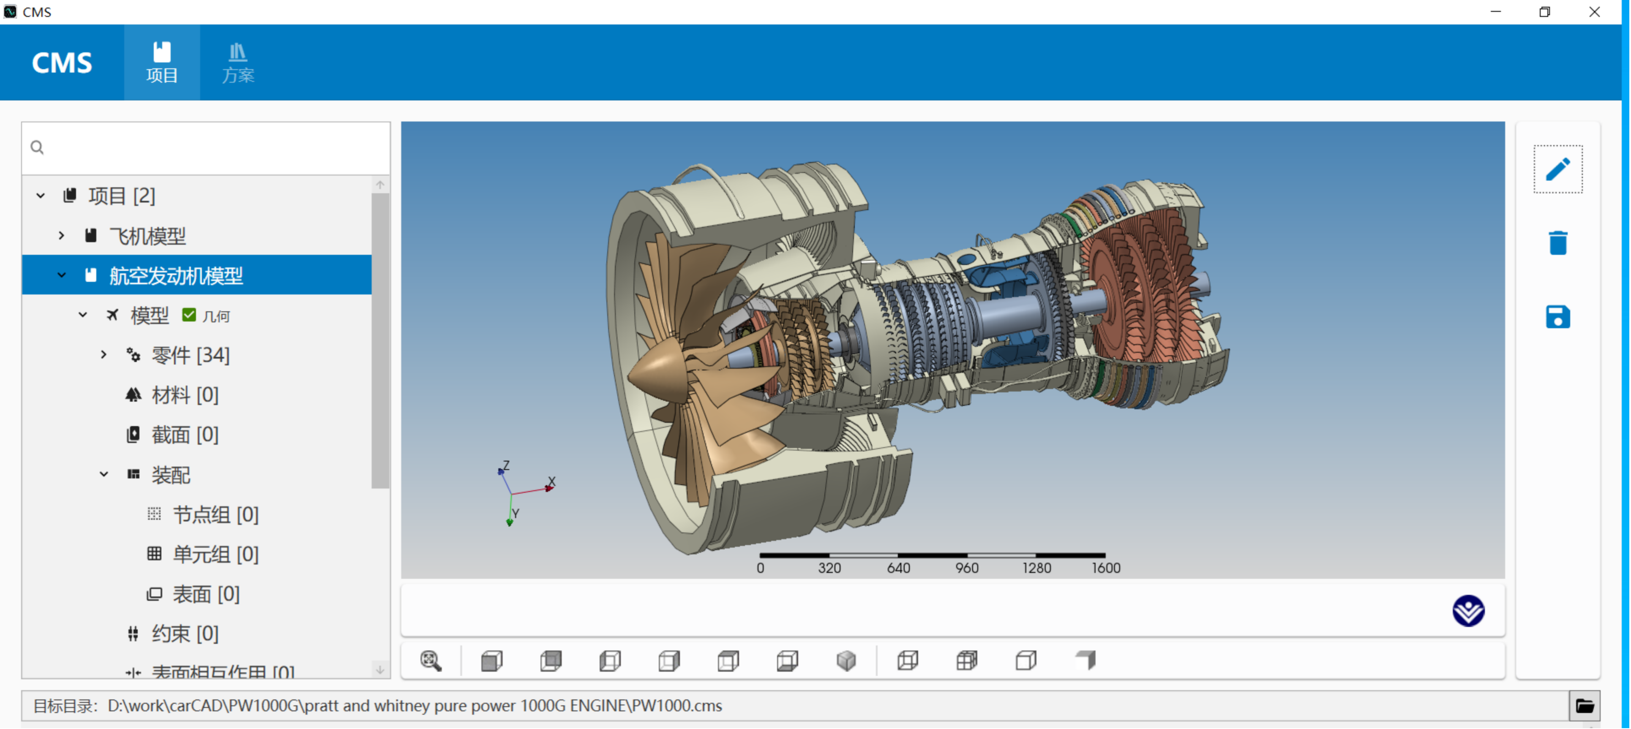Toggle the 几何 geometry checkbox
Screen dimensions: 1631x729
[189, 315]
